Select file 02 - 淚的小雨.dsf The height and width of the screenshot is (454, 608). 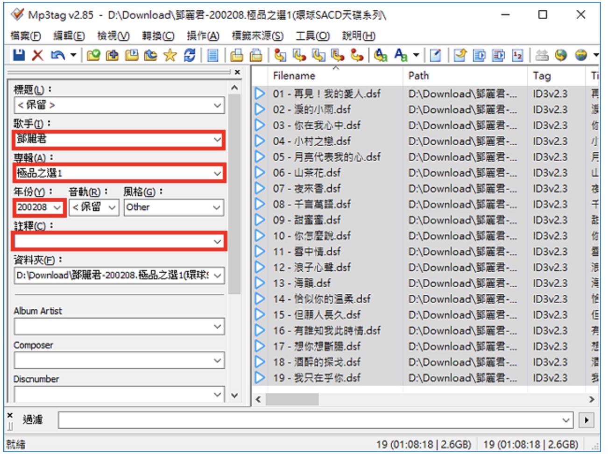311,109
